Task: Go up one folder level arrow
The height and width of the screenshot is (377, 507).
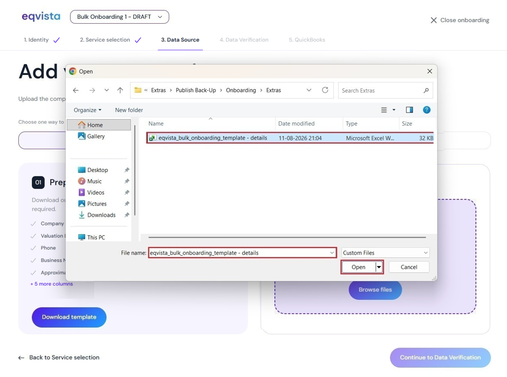Action: 120,90
